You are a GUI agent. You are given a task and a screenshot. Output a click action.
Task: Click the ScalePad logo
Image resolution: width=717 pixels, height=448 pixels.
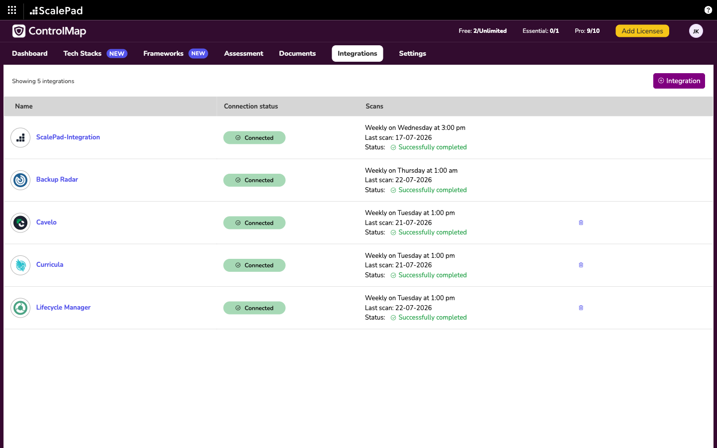[56, 10]
